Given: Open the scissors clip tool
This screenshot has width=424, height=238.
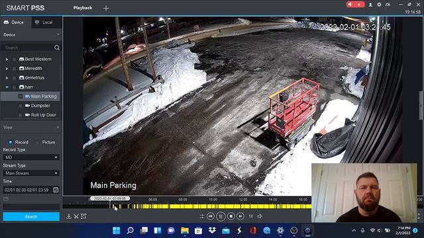Looking at the screenshot, I should point(76,216).
